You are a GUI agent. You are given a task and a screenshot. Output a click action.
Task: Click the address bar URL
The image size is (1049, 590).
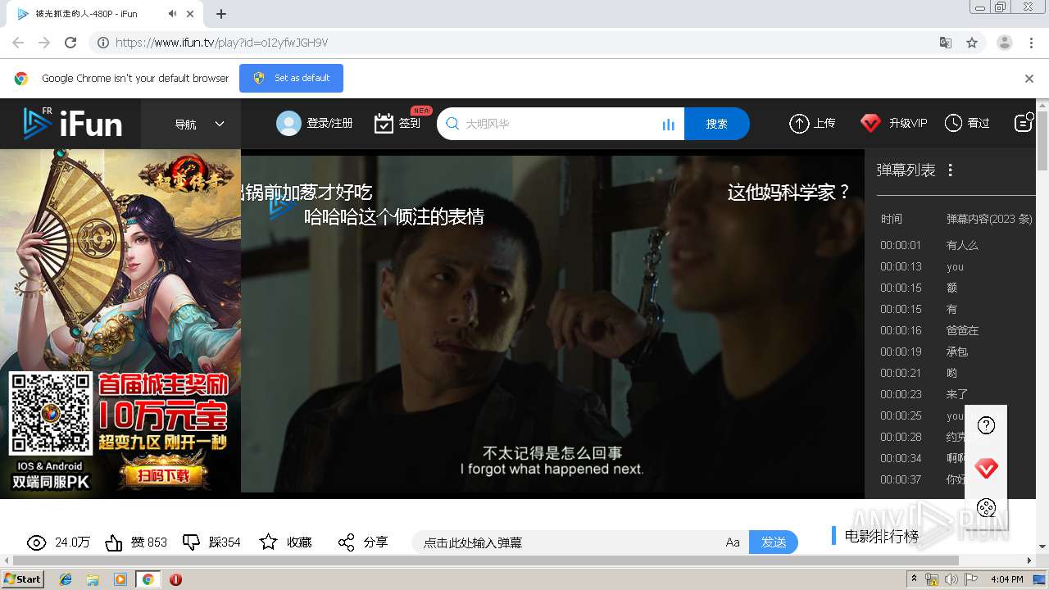tap(221, 43)
